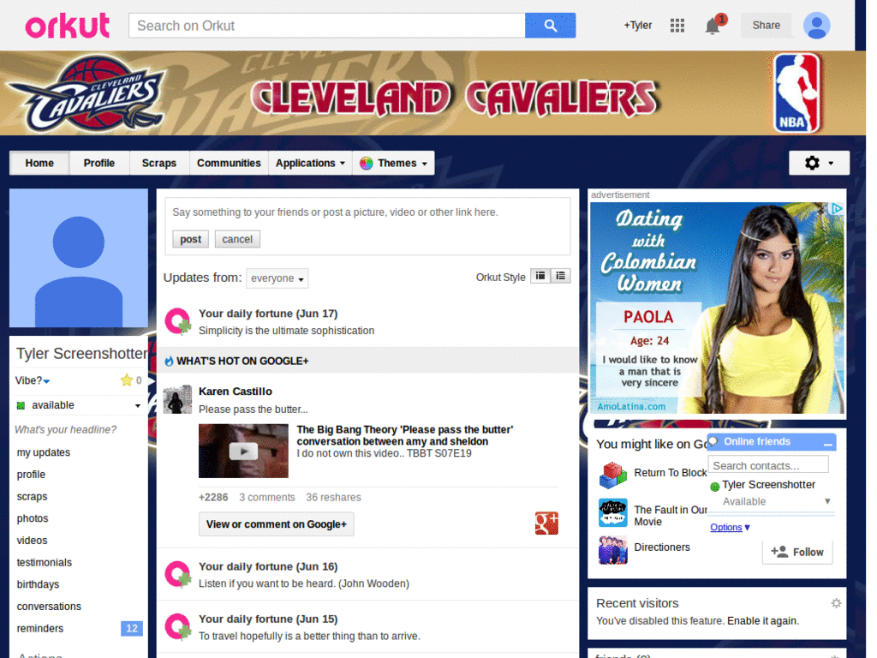Open conversations in the sidebar

pos(49,607)
